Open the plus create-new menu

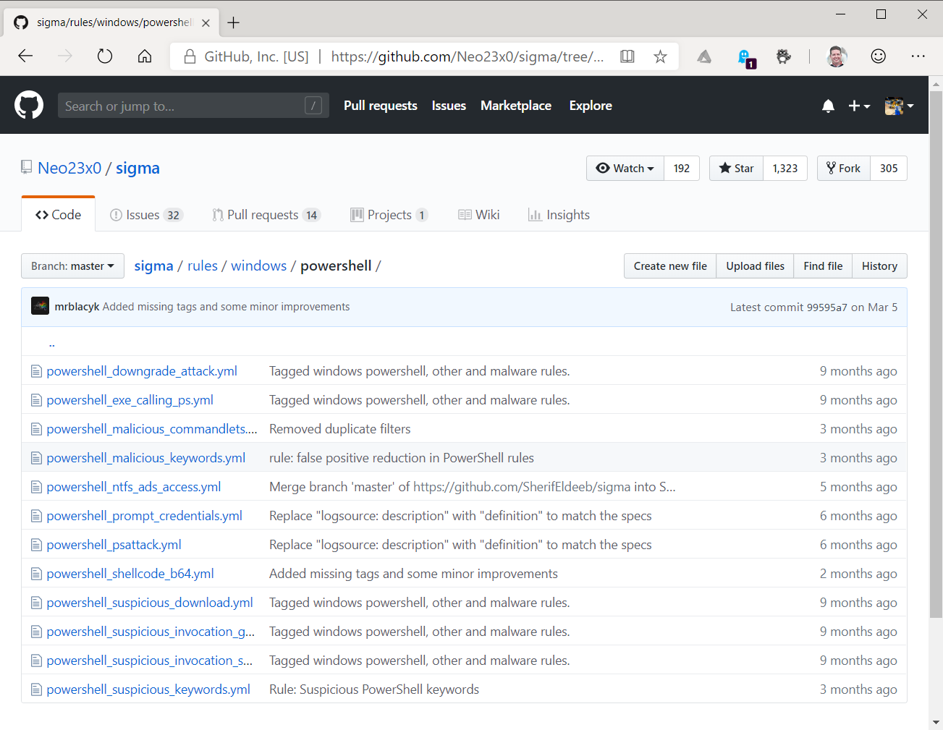coord(858,106)
